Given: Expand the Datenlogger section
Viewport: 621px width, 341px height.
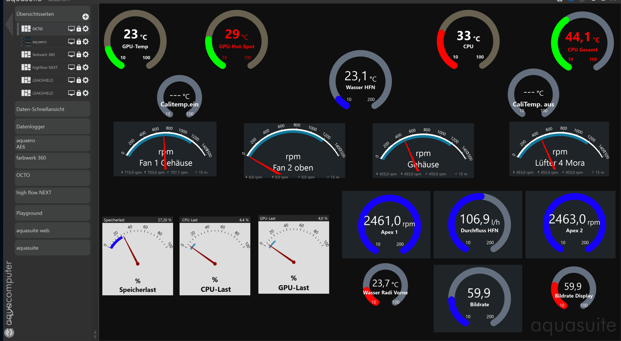Looking at the screenshot, I should [52, 127].
